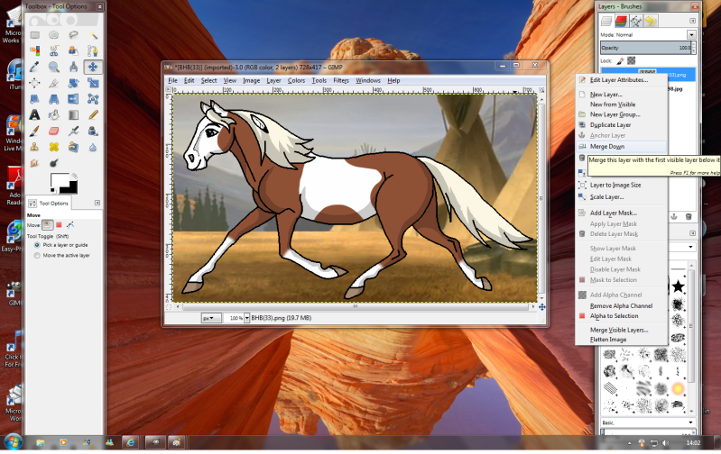
Task: Select the Heal tool
Action: click(x=54, y=147)
